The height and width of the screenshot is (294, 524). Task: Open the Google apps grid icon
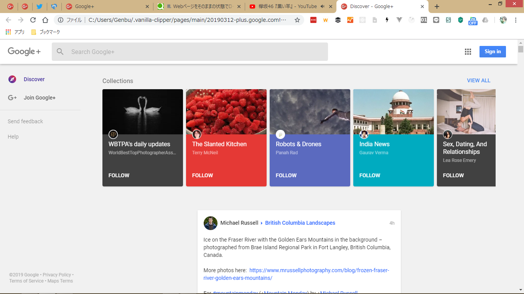coord(468,52)
